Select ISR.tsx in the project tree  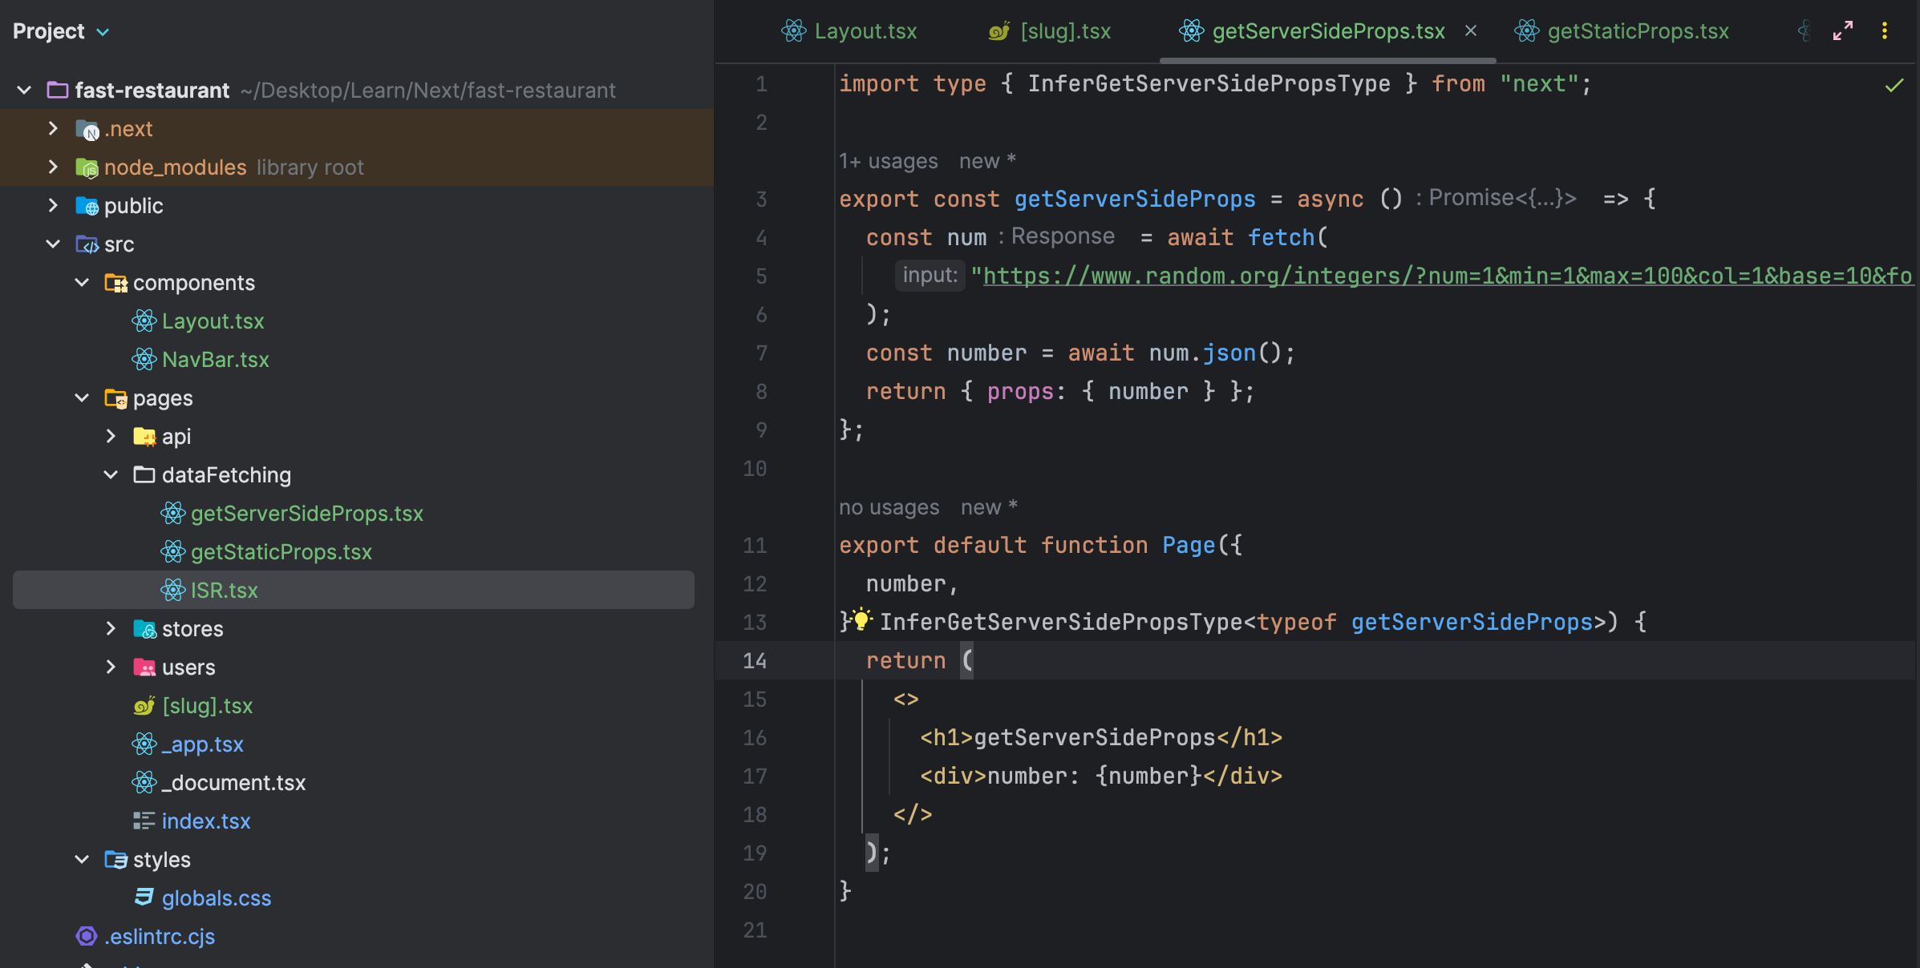click(224, 591)
